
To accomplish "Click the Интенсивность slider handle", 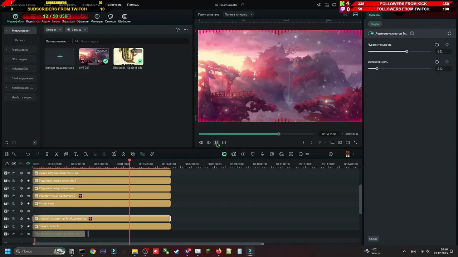I will (376, 69).
